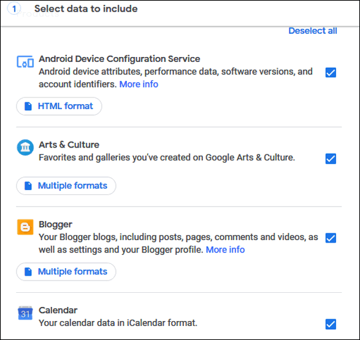Image resolution: width=360 pixels, height=340 pixels.
Task: Click the file icon in Arts & Culture formats button
Action: 28,186
